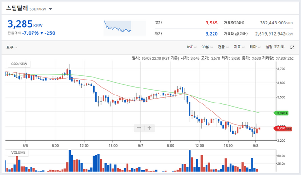This screenshot has height=175, width=301.
Task: Click the 5/6 date axis label
Action: coord(25,146)
